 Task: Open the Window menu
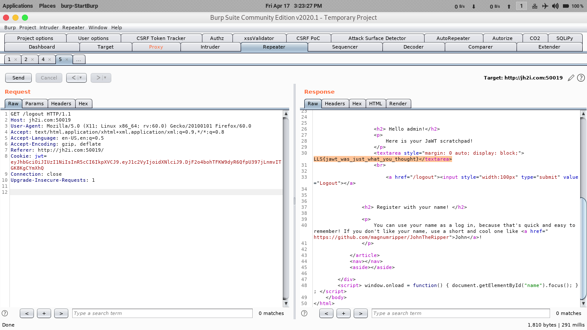(98, 27)
